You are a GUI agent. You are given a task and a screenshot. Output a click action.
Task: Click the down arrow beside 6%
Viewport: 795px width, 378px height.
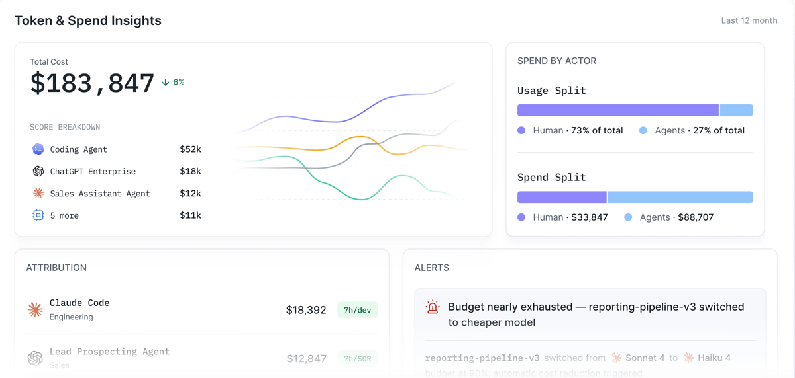[166, 83]
